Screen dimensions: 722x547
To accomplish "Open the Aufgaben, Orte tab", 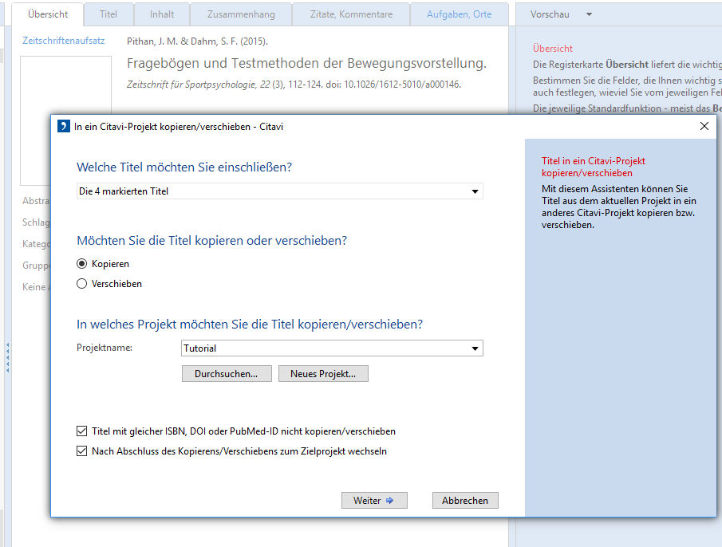I will (459, 14).
